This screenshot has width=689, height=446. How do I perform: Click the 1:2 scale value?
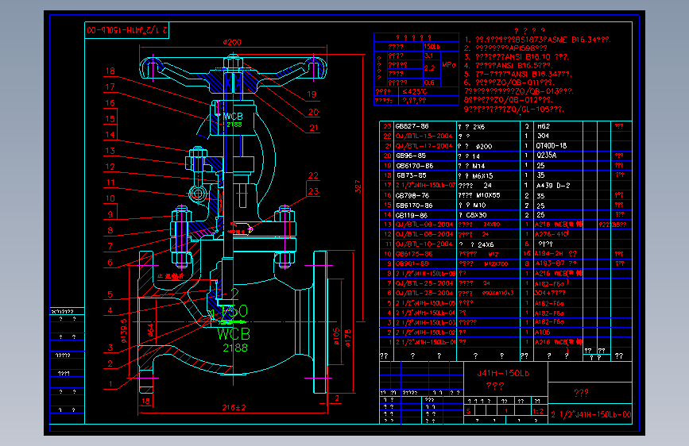point(538,411)
